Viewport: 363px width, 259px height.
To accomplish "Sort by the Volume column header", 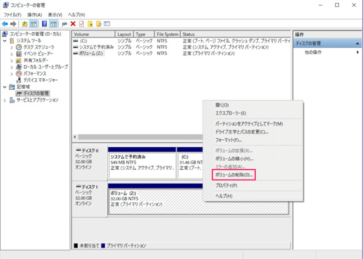I will [x=93, y=34].
